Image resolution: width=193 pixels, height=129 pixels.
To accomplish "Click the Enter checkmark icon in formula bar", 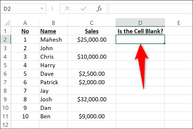I will coord(83,8).
